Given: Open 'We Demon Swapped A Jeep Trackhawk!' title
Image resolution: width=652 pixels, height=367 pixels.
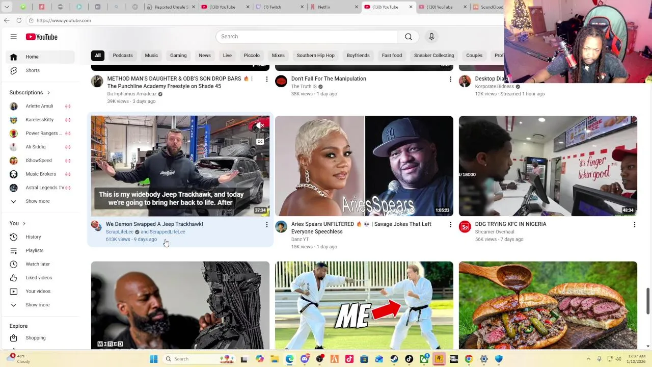Looking at the screenshot, I should point(154,224).
